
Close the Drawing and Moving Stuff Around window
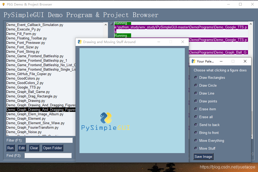(183, 42)
